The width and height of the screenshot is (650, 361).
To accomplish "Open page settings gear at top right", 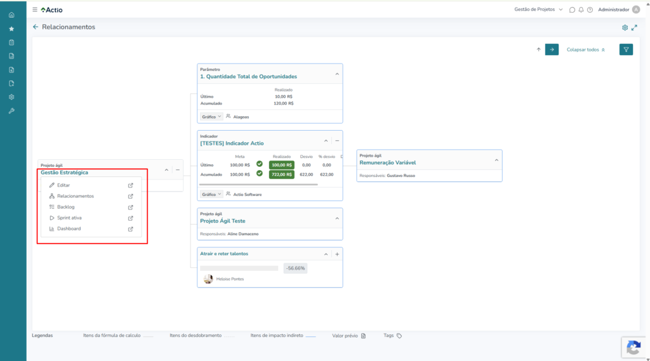I will (625, 28).
